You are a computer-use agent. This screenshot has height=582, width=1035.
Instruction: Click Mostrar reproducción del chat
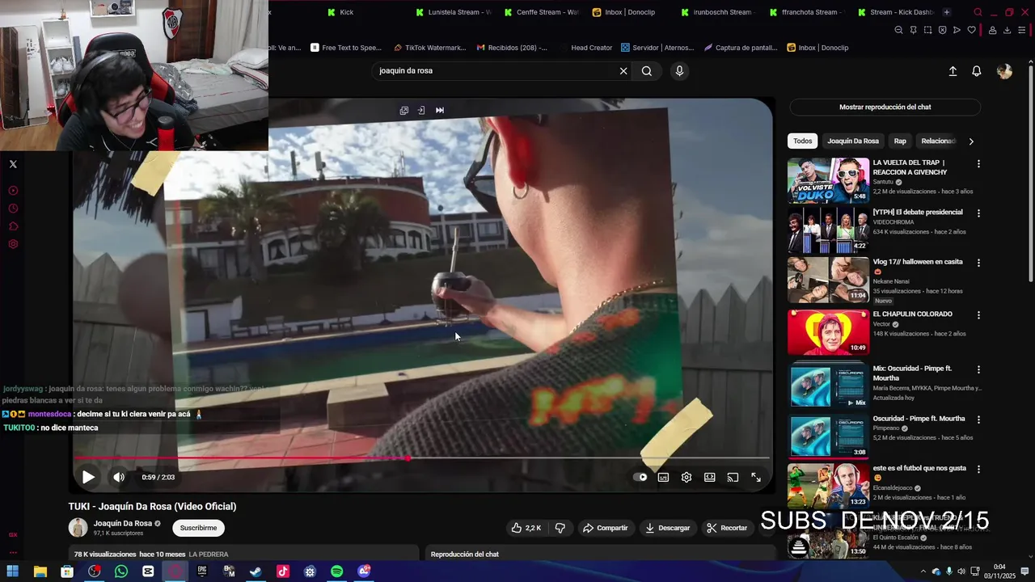(885, 107)
